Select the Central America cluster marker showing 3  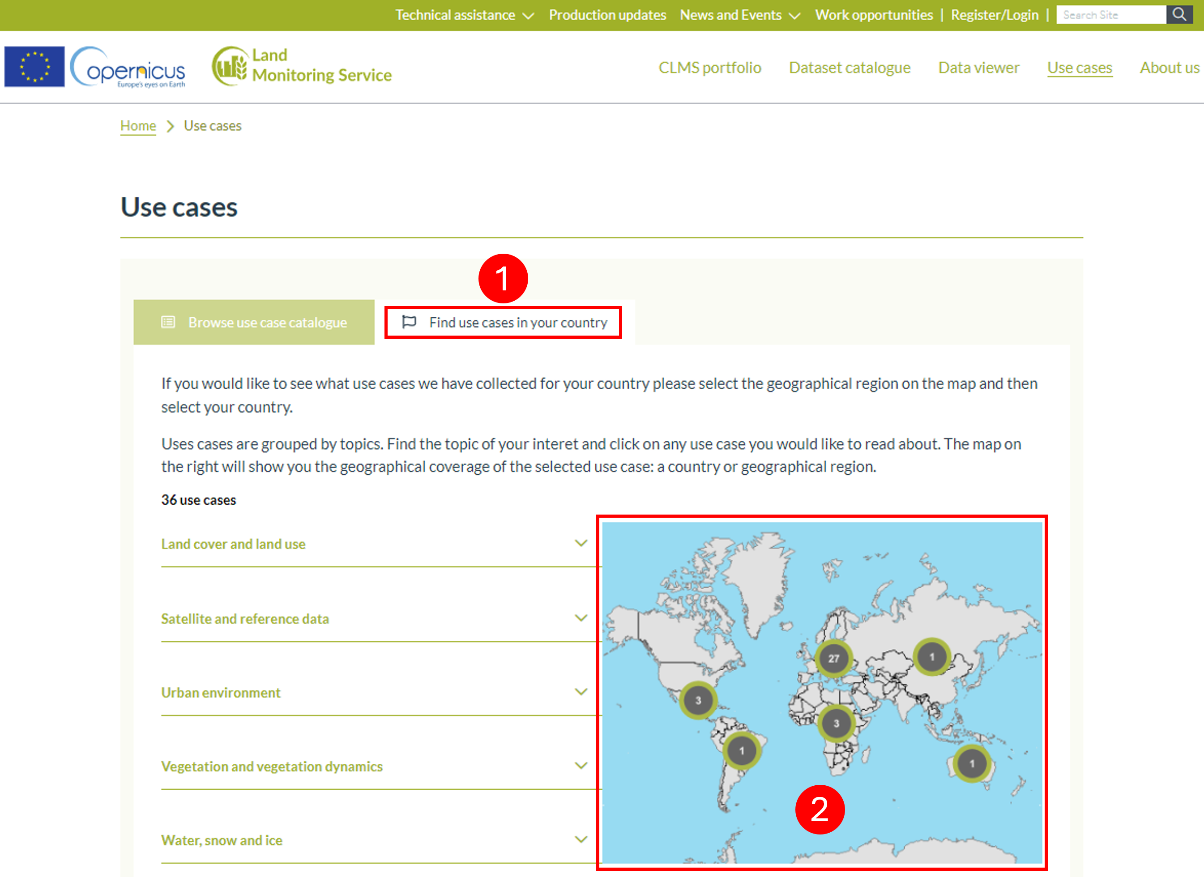(x=698, y=700)
